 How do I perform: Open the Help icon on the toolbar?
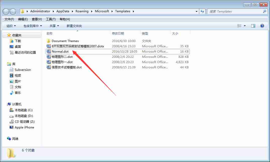(x=262, y=26)
